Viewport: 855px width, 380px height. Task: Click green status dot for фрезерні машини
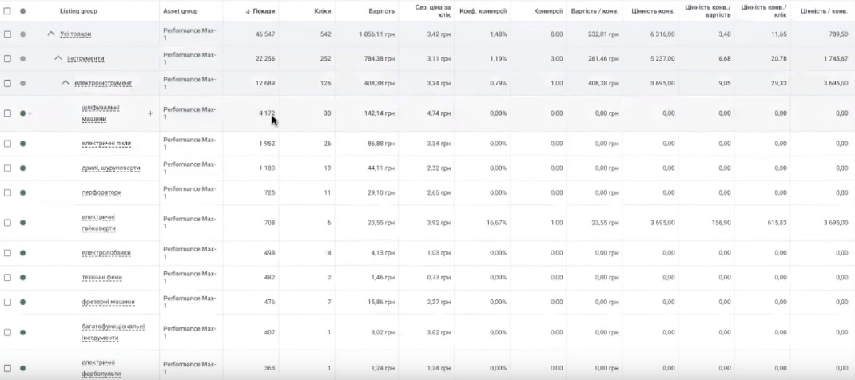22,303
